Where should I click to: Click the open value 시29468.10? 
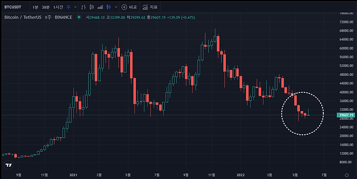95,18
